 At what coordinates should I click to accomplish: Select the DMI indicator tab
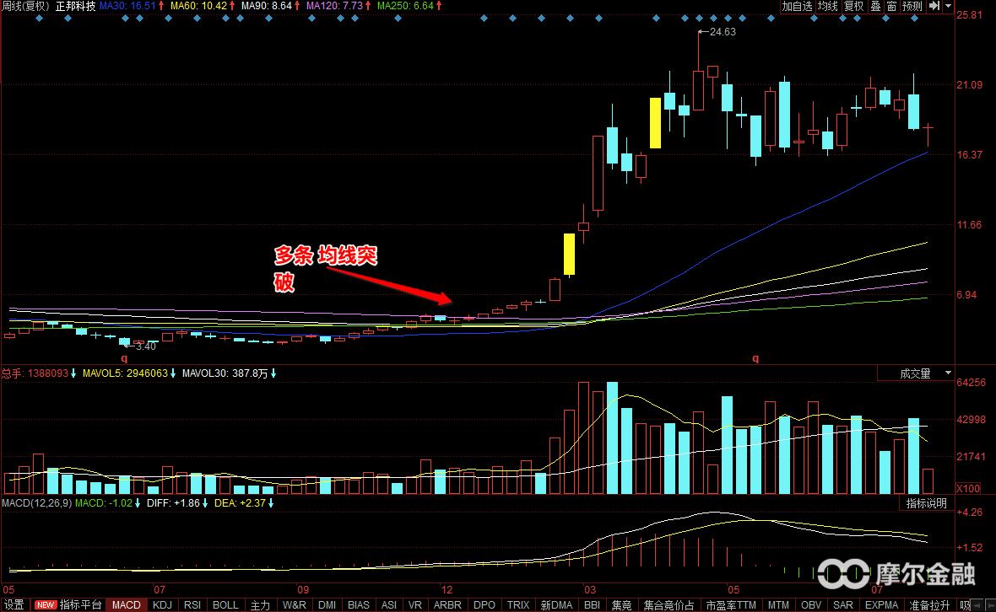(x=327, y=605)
